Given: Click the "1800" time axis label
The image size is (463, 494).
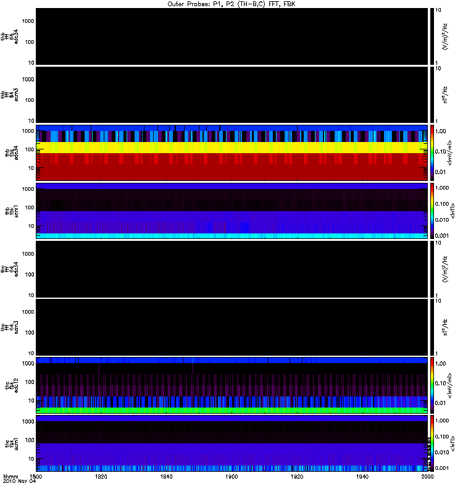Looking at the screenshot, I should (x=36, y=476).
